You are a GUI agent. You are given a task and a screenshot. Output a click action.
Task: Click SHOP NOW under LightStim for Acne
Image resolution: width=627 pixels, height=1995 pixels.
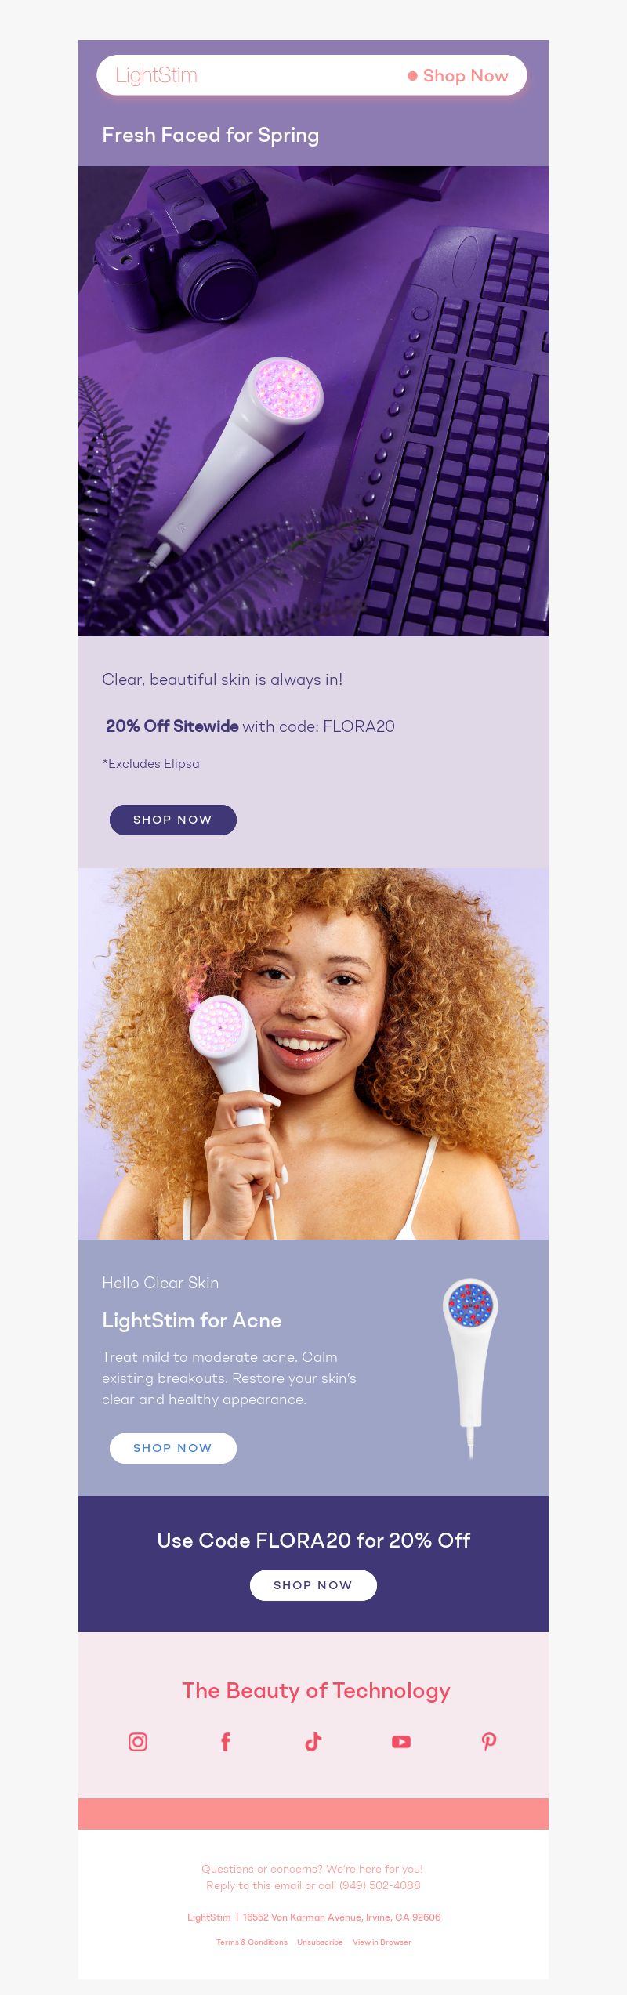tap(173, 1448)
